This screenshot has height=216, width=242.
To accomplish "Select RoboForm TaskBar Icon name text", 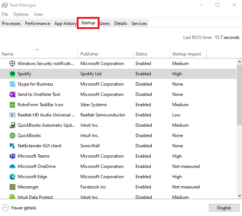I will click(x=40, y=105).
